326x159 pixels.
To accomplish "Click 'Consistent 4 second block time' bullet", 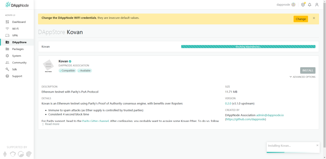I will [x=69, y=114].
